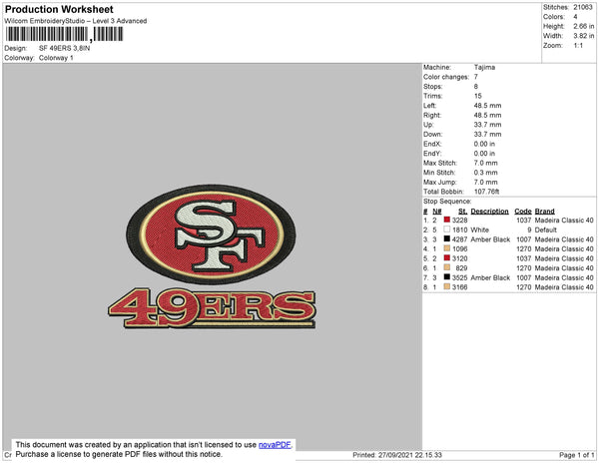Click the Trims value 15
The width and height of the screenshot is (599, 463).
click(x=478, y=96)
